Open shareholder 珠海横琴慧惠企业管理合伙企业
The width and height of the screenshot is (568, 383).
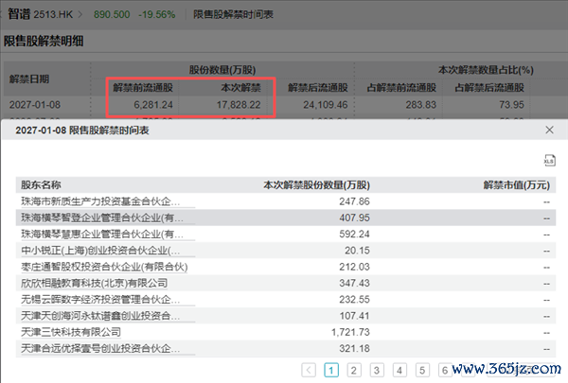[102, 235]
